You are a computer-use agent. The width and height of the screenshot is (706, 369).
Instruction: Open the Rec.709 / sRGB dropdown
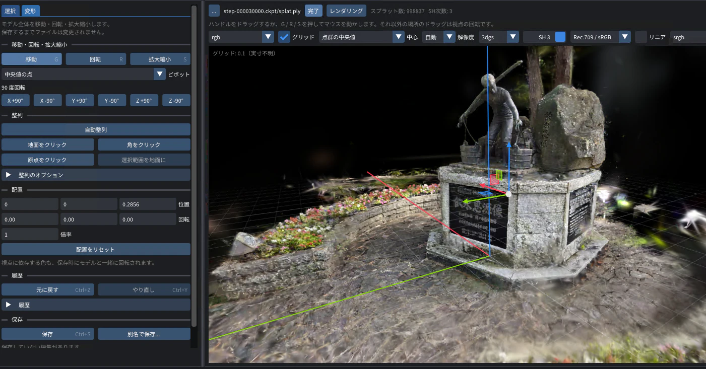[x=601, y=37]
